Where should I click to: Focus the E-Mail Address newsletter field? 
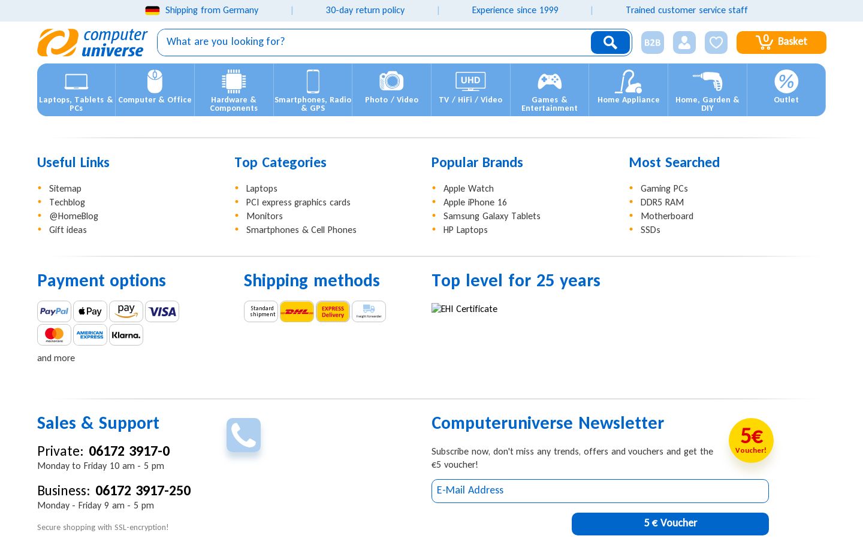click(x=600, y=491)
